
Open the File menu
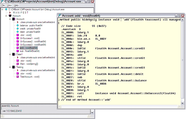point(3,5)
